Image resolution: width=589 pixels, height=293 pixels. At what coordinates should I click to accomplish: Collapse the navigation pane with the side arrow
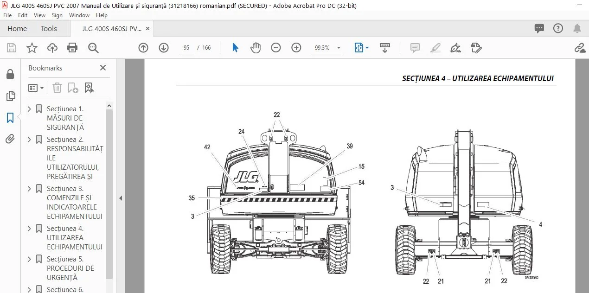(x=121, y=198)
